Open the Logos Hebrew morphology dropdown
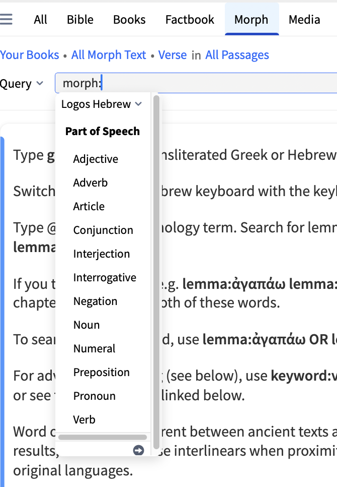The width and height of the screenshot is (337, 487). coord(102,104)
